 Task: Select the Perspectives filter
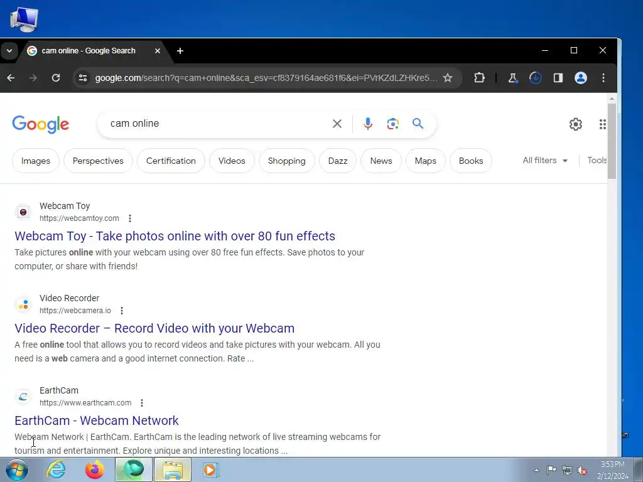(x=98, y=161)
